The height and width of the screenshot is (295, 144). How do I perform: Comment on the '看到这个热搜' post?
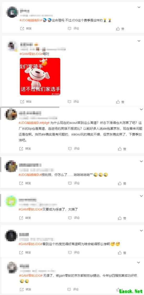[74, 252]
